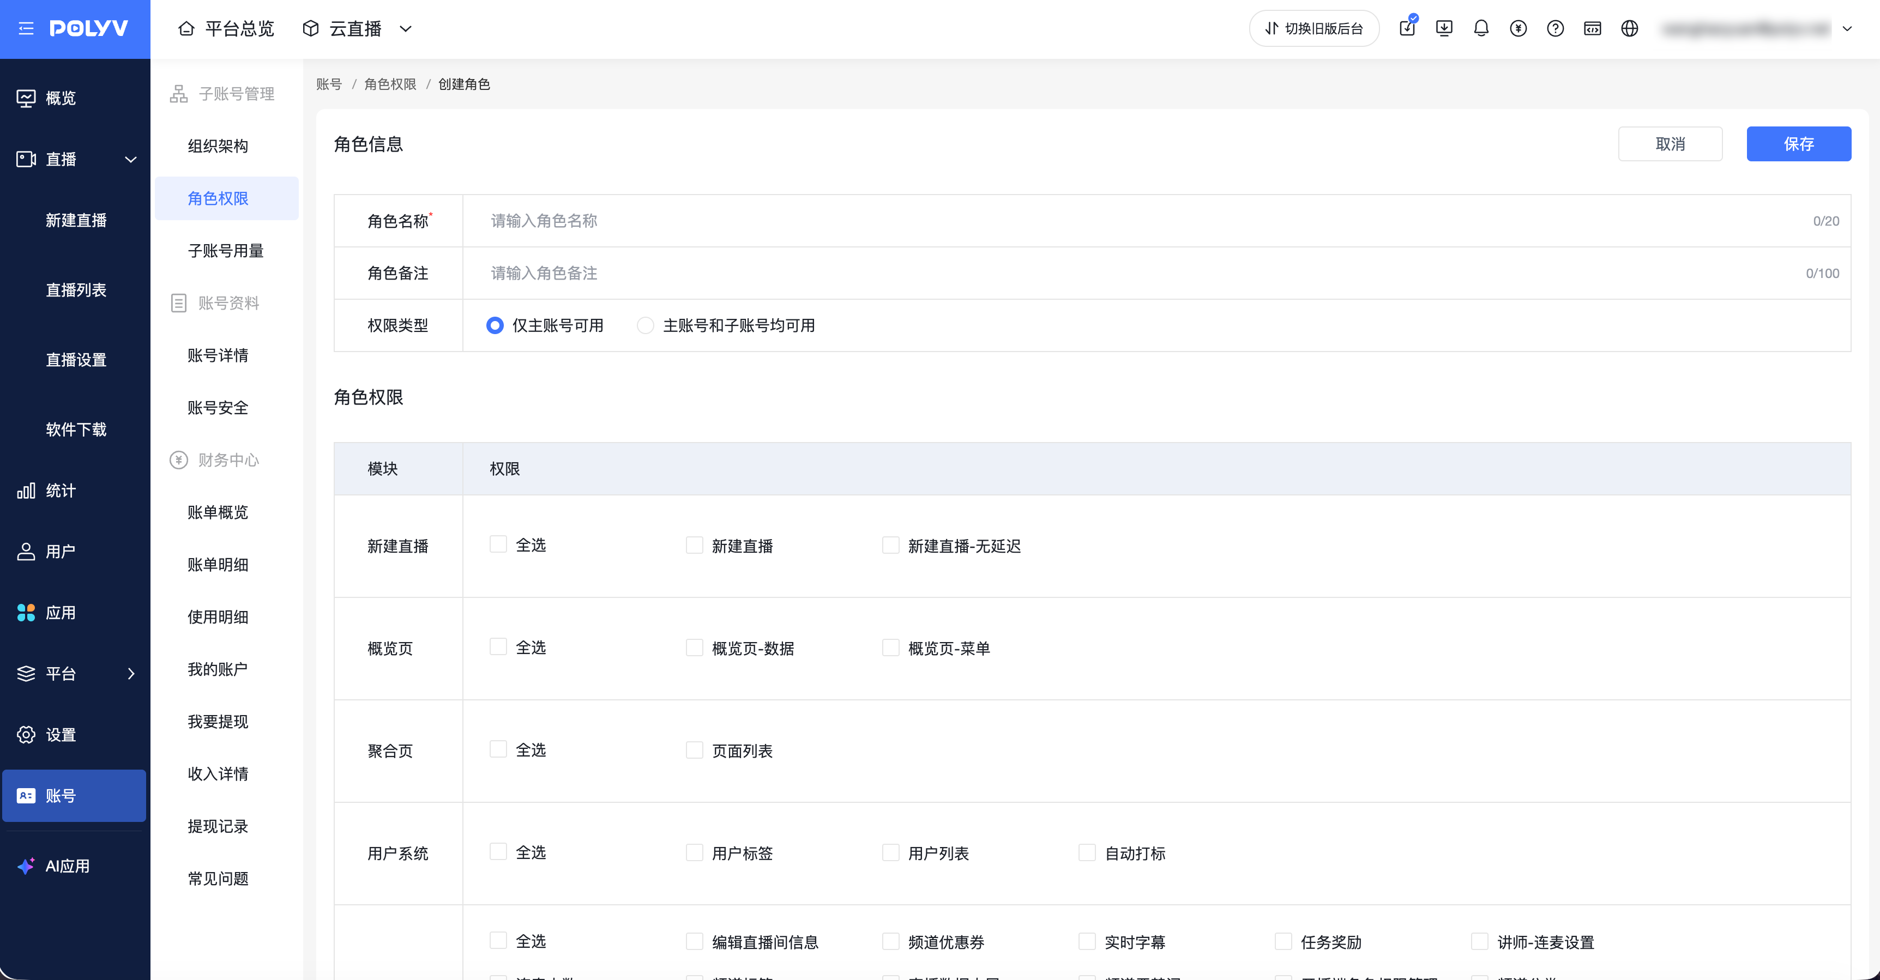Click the 取消 button
The width and height of the screenshot is (1880, 980).
[x=1671, y=144]
